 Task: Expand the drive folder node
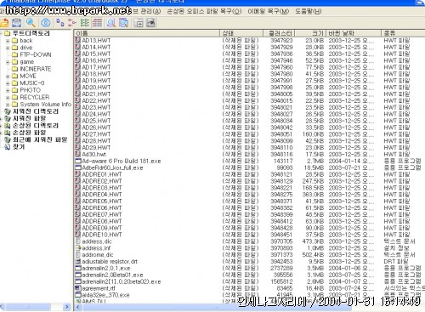(8, 48)
